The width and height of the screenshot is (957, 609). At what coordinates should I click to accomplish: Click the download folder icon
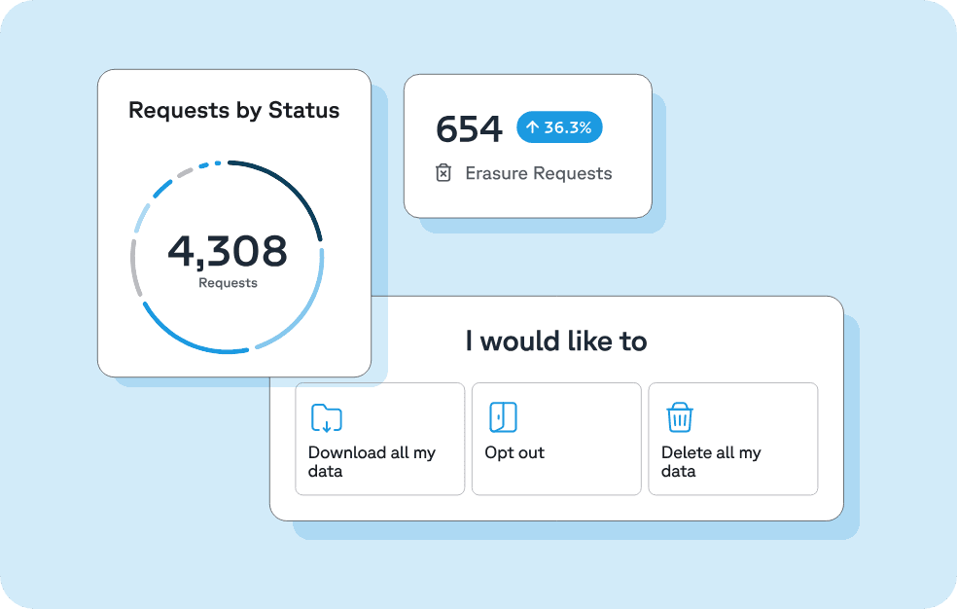coord(326,418)
